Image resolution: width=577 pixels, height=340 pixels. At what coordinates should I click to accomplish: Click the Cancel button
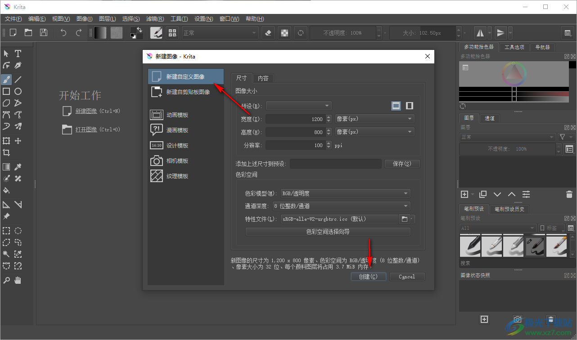407,277
